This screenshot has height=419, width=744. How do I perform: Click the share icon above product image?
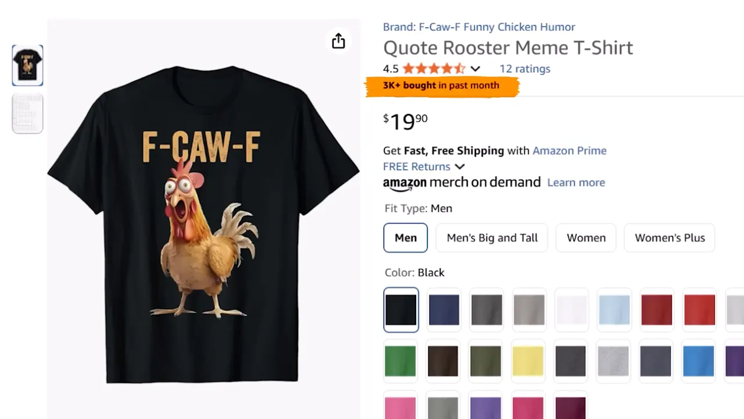[x=338, y=41]
